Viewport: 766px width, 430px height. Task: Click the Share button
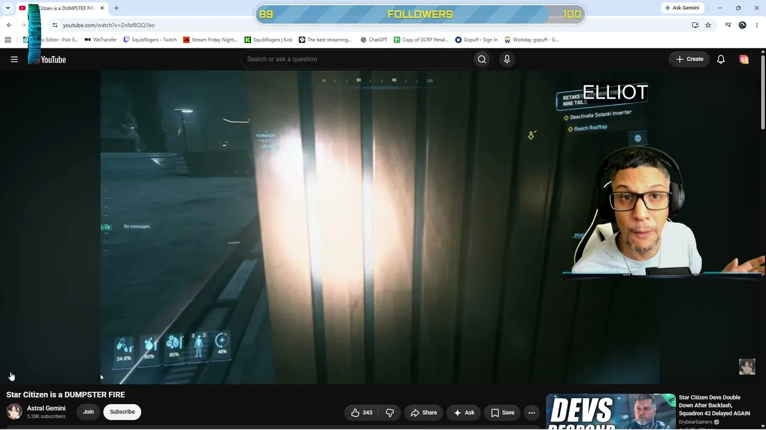[424, 413]
